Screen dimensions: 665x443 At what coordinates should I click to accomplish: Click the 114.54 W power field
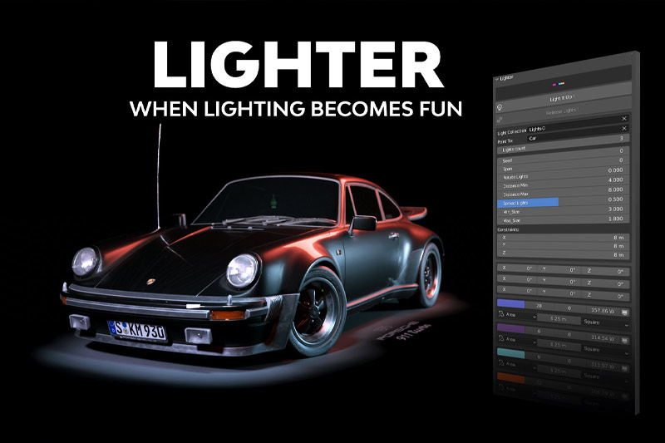coord(602,338)
